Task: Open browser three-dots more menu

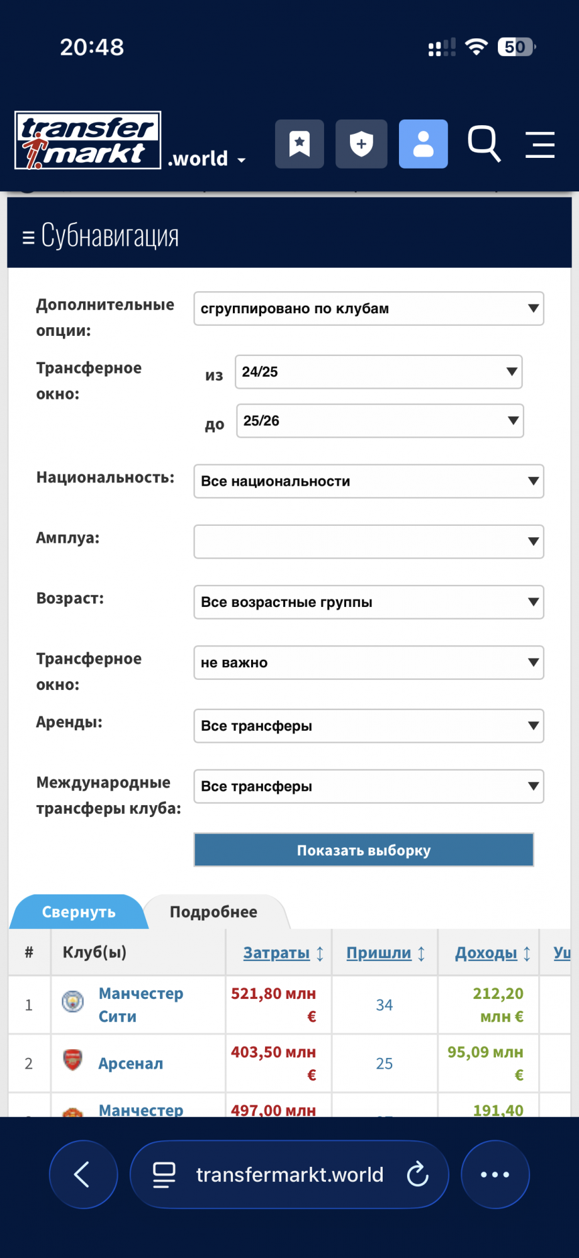Action: 495,1174
